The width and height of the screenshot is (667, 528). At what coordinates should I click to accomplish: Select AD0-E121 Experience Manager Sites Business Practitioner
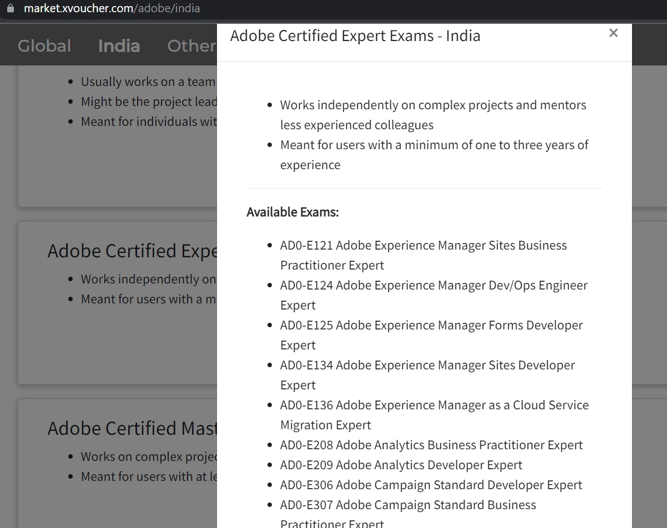(x=423, y=255)
